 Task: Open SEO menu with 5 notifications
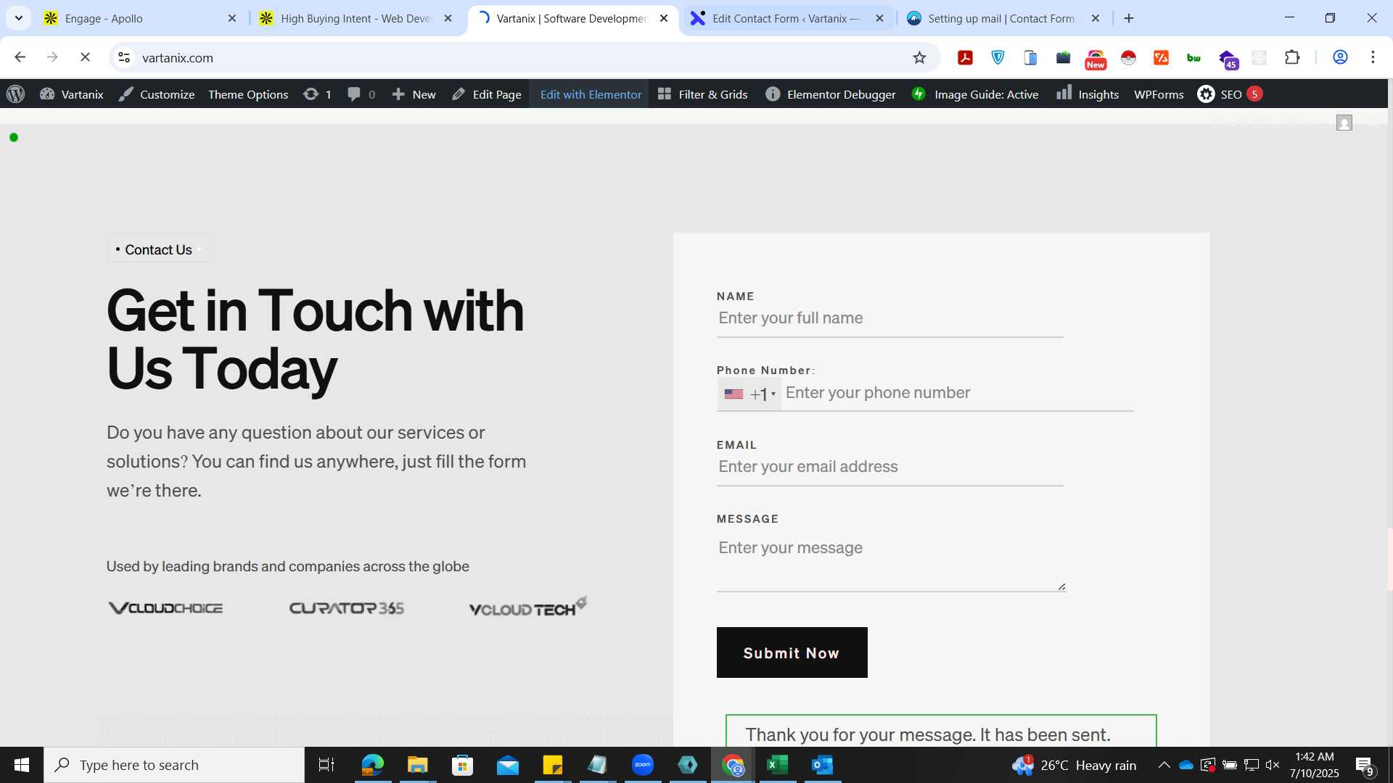pos(1230,94)
